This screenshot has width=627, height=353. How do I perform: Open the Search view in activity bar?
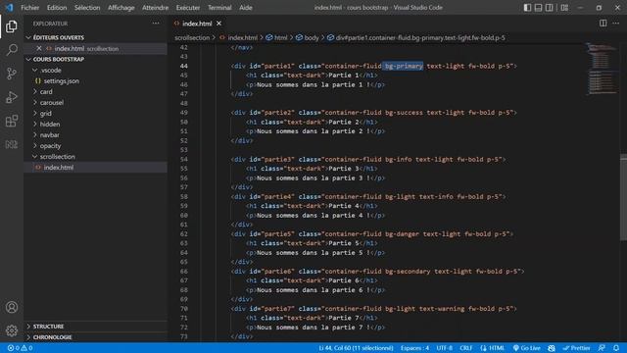click(12, 50)
